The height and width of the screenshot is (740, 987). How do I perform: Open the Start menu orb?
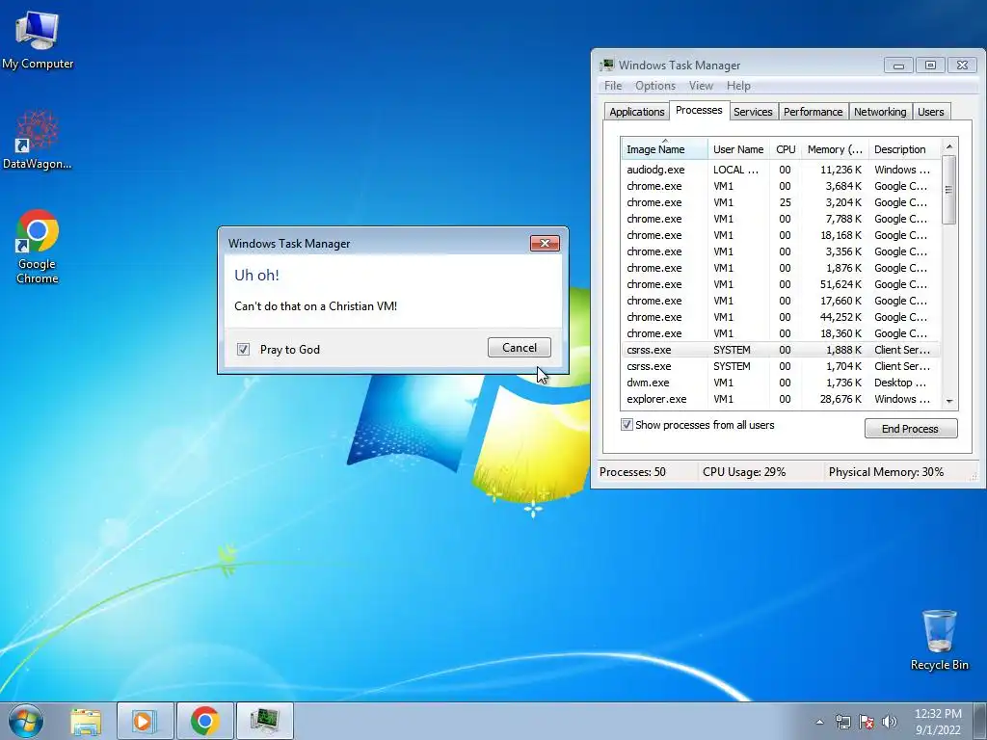click(x=26, y=721)
